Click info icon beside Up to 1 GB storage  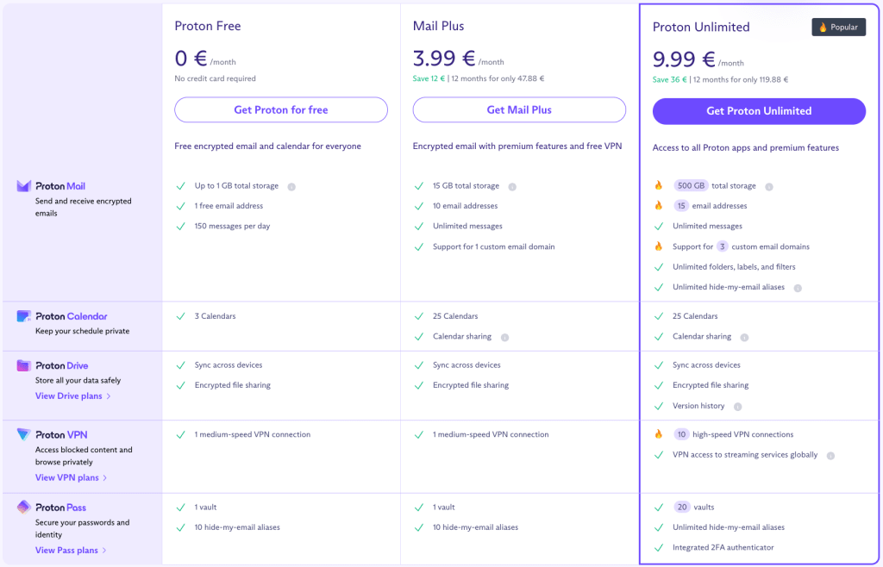[x=291, y=187]
